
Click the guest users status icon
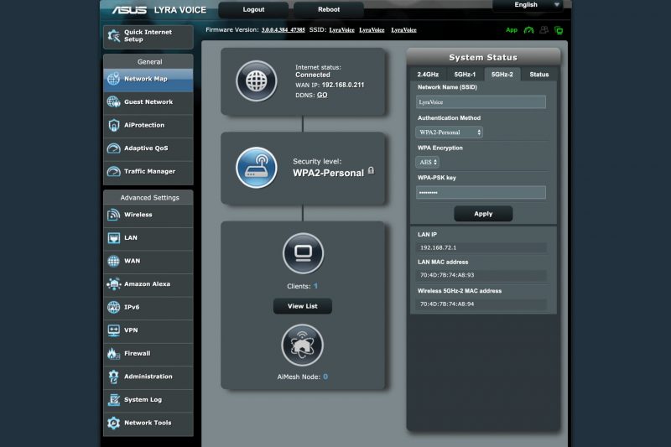click(x=544, y=30)
